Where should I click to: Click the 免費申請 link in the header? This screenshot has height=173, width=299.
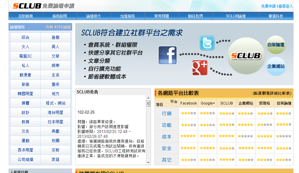tap(268, 6)
